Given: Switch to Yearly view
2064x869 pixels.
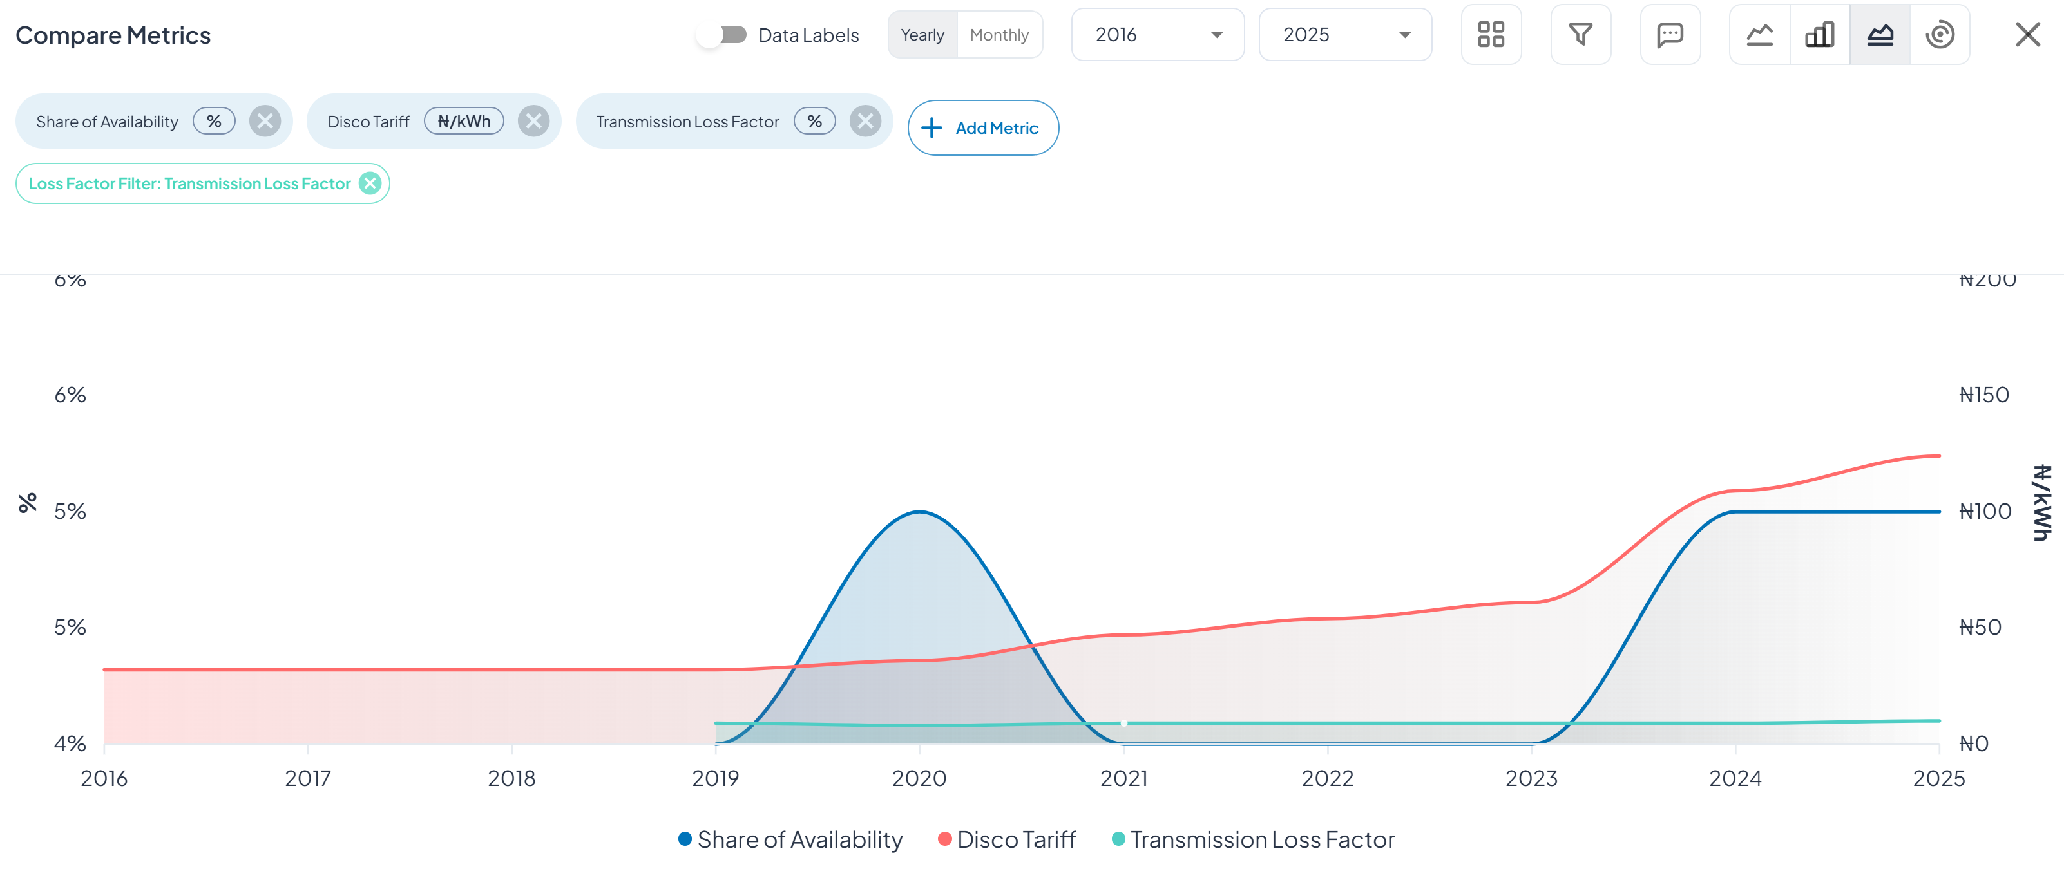Looking at the screenshot, I should 922,35.
